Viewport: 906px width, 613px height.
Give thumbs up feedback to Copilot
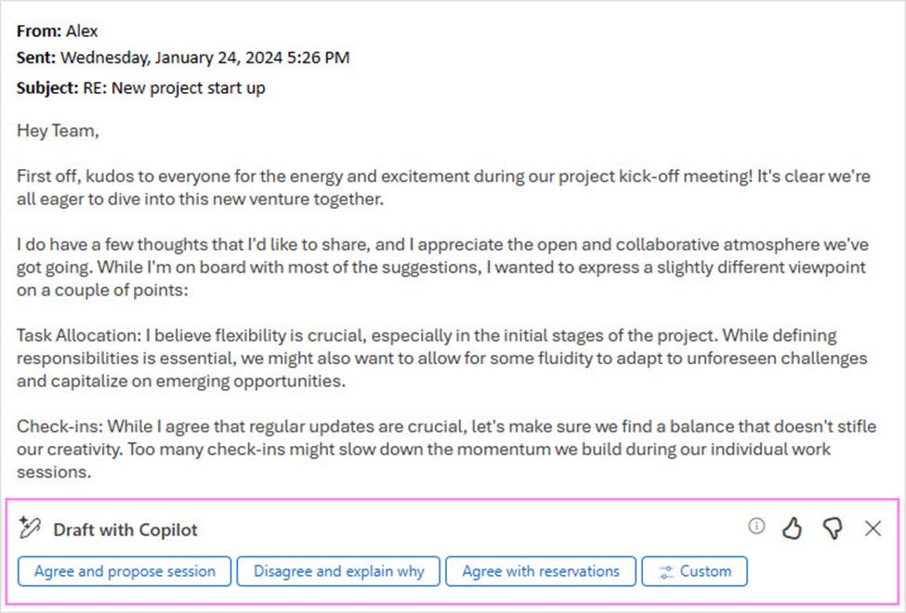pos(793,528)
